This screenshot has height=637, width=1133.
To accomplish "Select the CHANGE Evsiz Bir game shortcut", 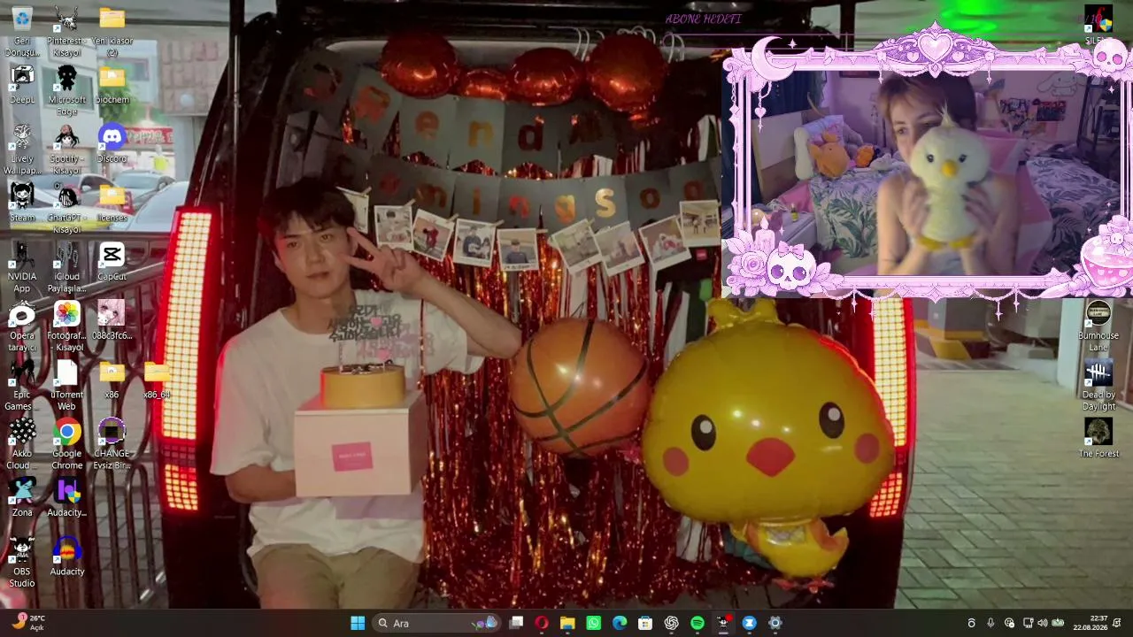I will [112, 445].
